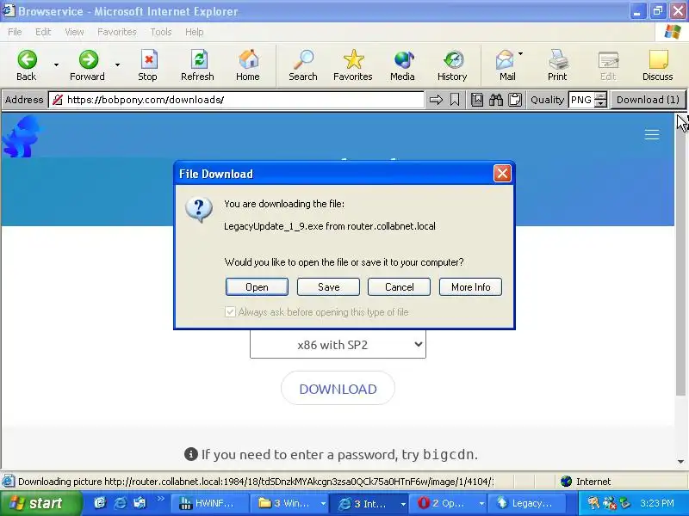Click Quality stepper up arrow
Image resolution: width=689 pixels, height=516 pixels.
pyautogui.click(x=600, y=96)
